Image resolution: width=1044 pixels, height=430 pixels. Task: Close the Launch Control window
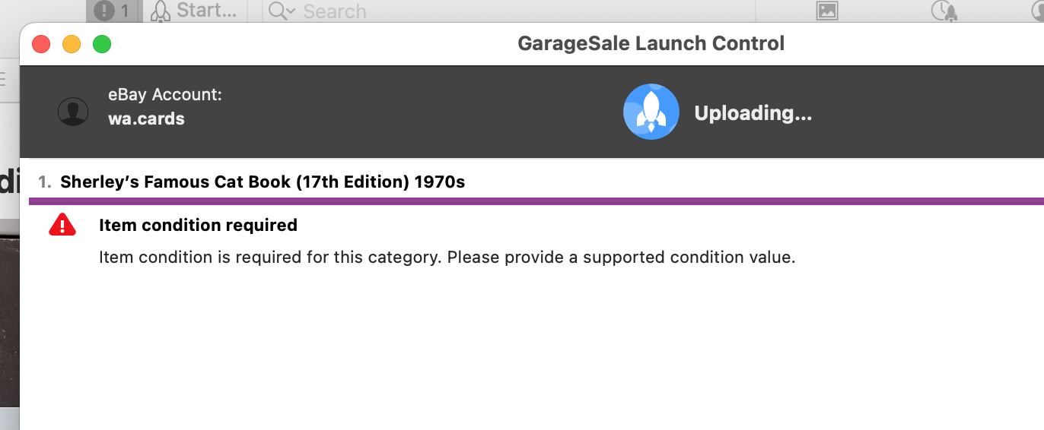(41, 44)
